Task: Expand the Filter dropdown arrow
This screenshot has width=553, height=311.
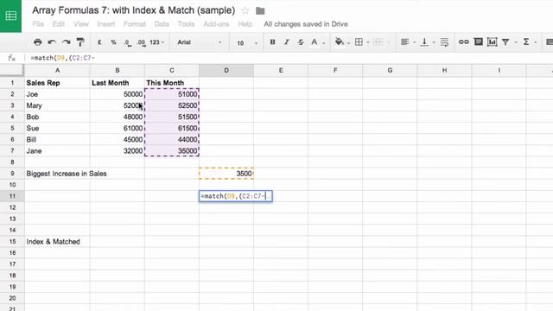Action: click(515, 42)
